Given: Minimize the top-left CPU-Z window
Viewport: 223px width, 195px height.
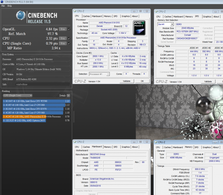Looking at the screenshot, I should point(134,11).
